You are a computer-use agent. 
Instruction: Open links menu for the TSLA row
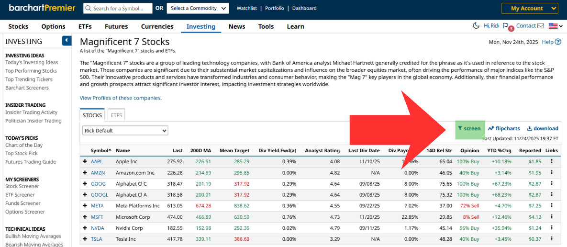point(551,239)
